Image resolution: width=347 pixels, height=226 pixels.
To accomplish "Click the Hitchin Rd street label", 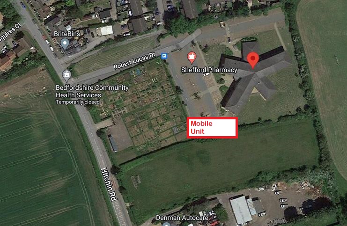I will pos(109,184).
